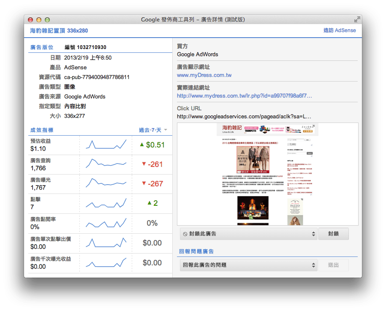The image size is (386, 311).
Task: Click the 預估收益 sparkline chart
Action: [x=106, y=145]
